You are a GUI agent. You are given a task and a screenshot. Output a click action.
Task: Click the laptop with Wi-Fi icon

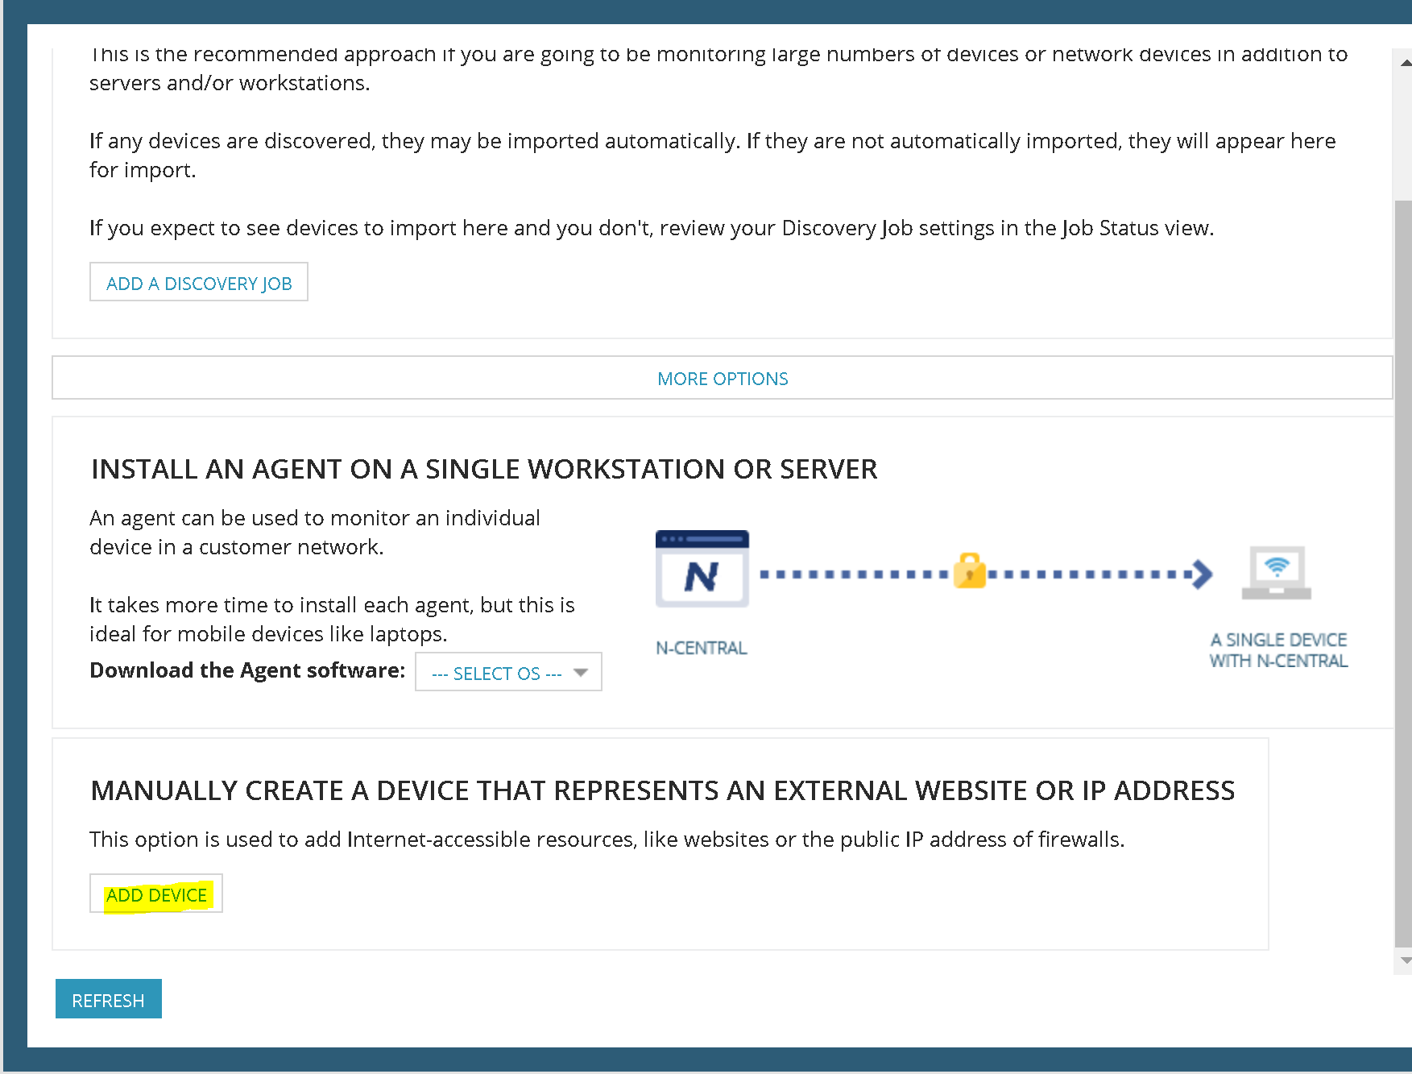[x=1277, y=573]
